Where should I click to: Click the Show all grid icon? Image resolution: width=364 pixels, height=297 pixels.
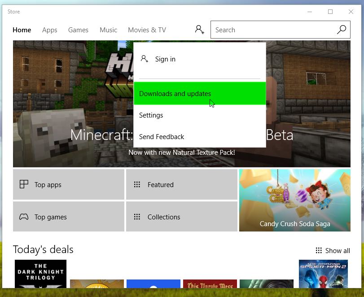click(x=319, y=250)
